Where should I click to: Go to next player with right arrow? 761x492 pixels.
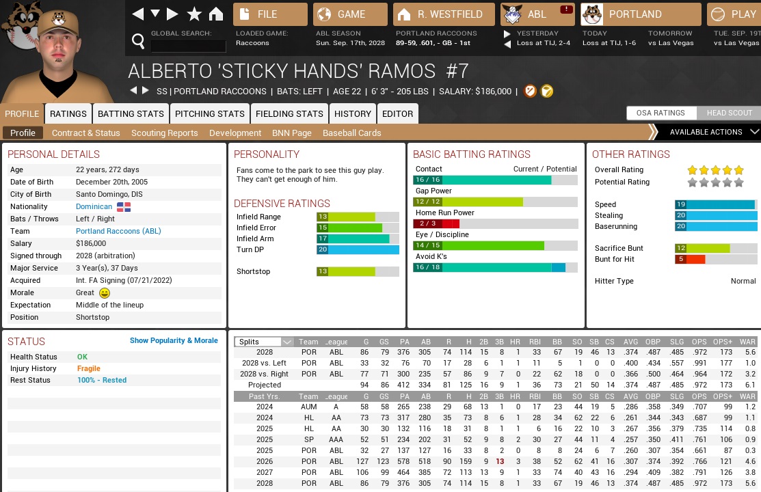point(145,91)
